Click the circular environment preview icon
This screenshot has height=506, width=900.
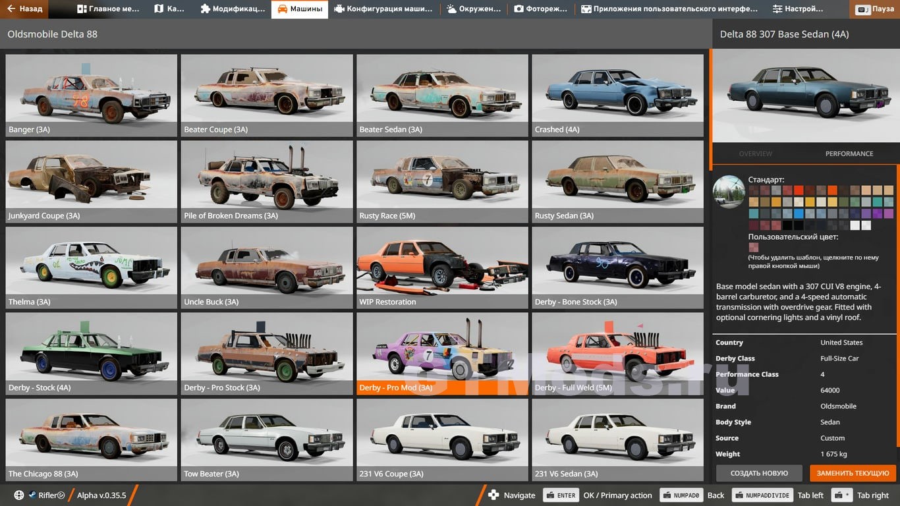click(x=729, y=192)
